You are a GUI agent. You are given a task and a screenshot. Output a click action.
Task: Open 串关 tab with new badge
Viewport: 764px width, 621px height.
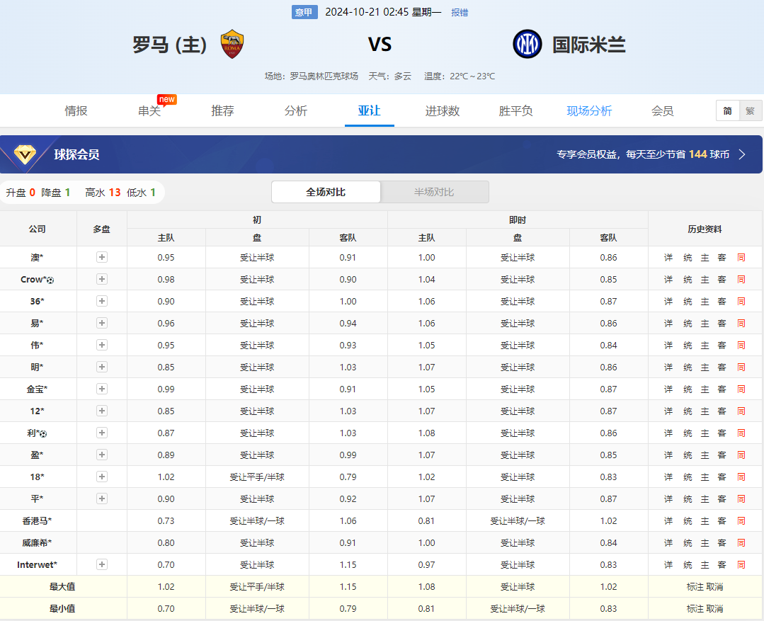coord(149,111)
